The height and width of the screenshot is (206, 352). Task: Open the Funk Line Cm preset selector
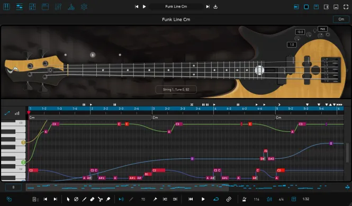tap(176, 6)
